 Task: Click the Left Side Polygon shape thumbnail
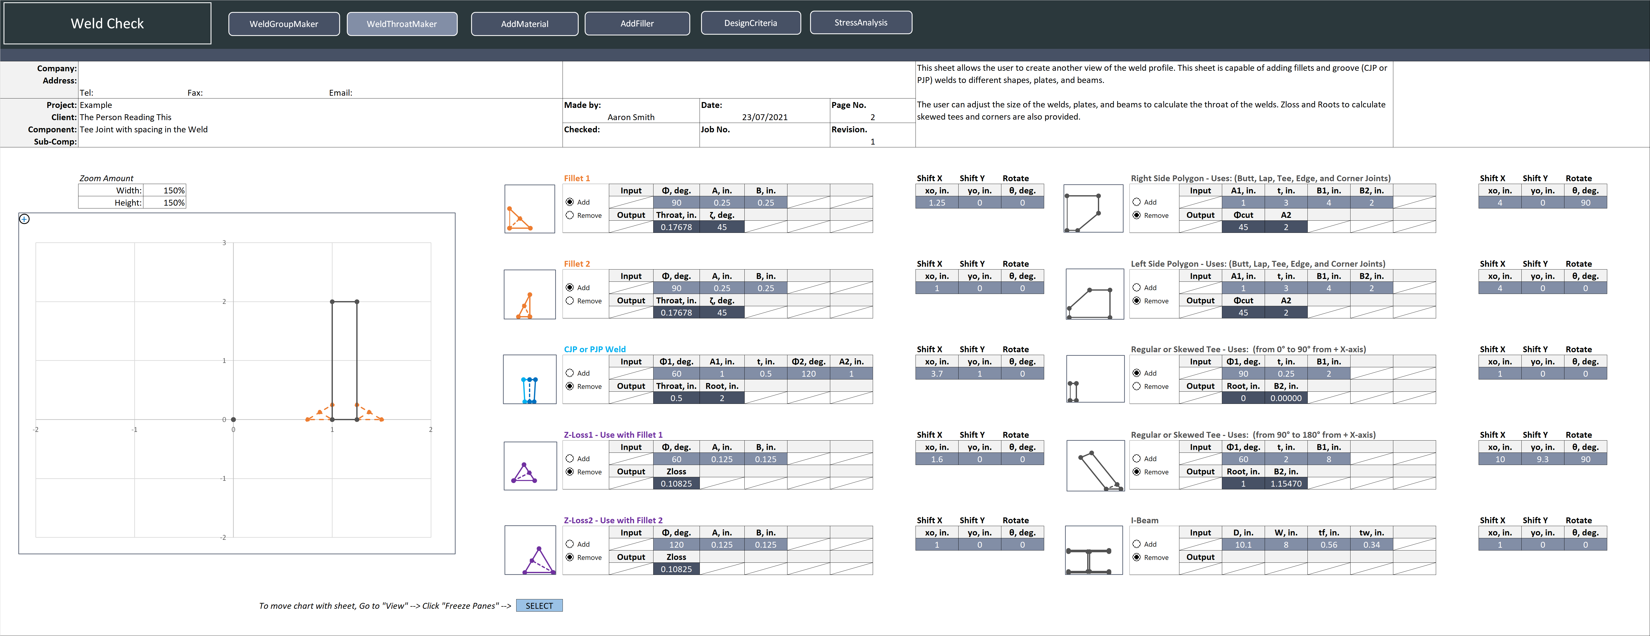(1095, 294)
